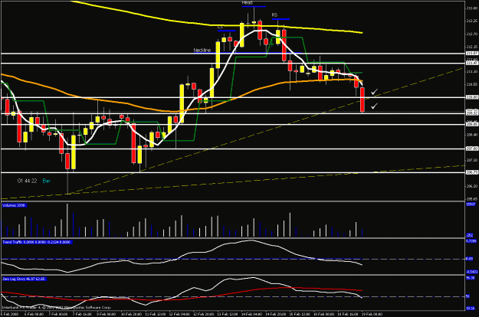Screen dimensions: 479x317
Task: Click the Zero Lag Stoc indicator label
Action: point(24,279)
